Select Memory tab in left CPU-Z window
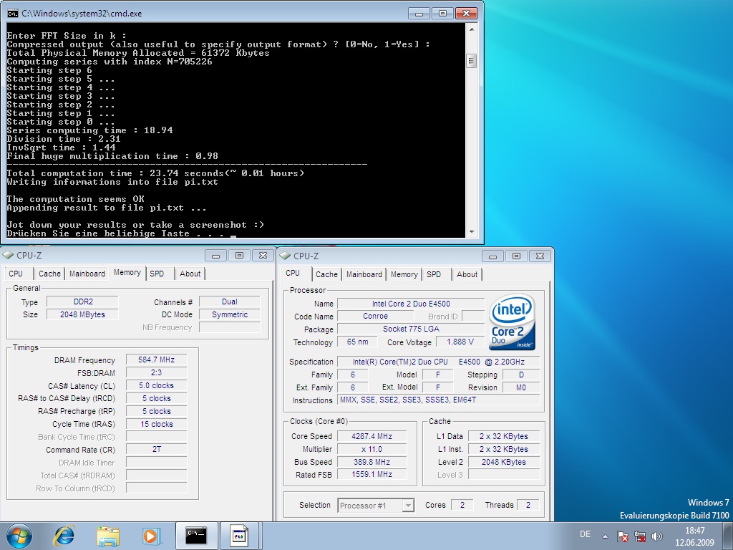Viewport: 733px width, 550px height. (x=127, y=273)
